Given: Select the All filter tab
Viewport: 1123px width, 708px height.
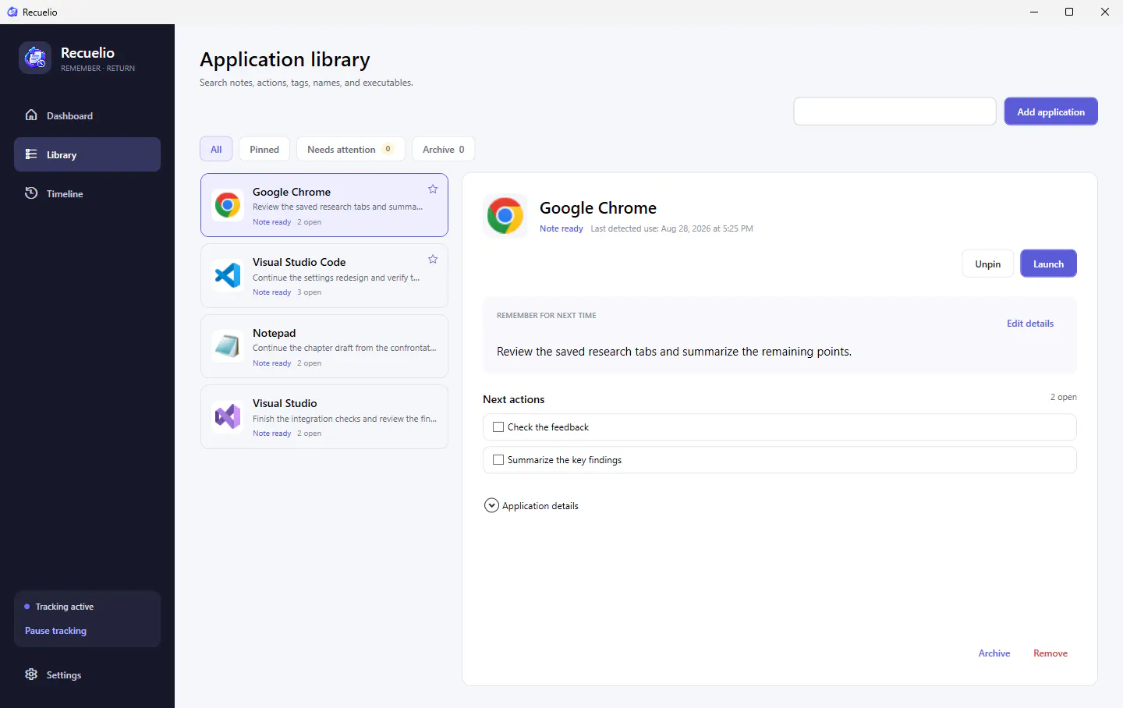Looking at the screenshot, I should click(216, 149).
